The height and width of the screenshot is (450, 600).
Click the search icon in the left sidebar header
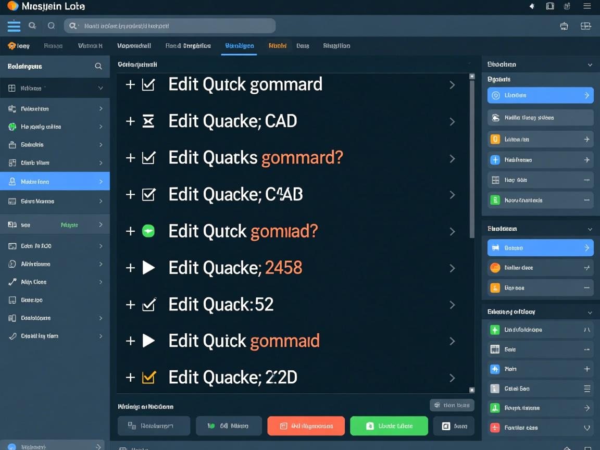(x=98, y=66)
